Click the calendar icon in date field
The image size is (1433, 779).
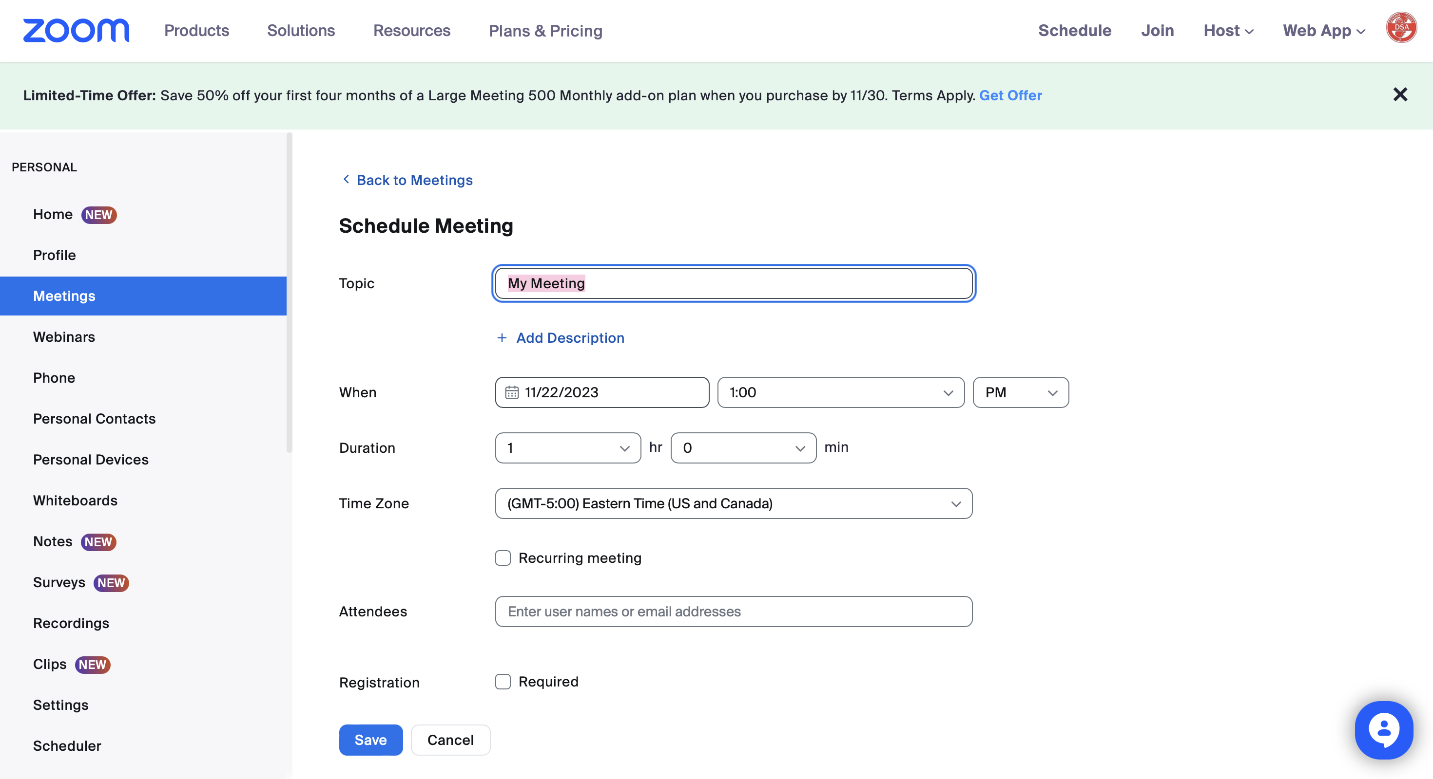[511, 393]
